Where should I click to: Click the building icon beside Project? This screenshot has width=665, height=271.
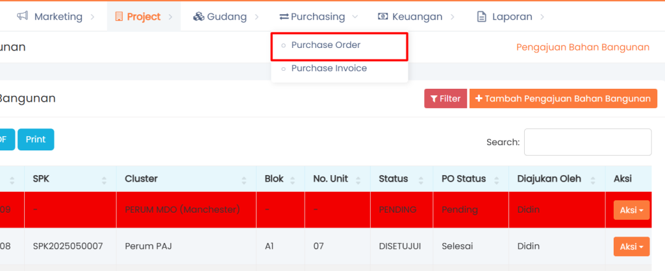[118, 16]
